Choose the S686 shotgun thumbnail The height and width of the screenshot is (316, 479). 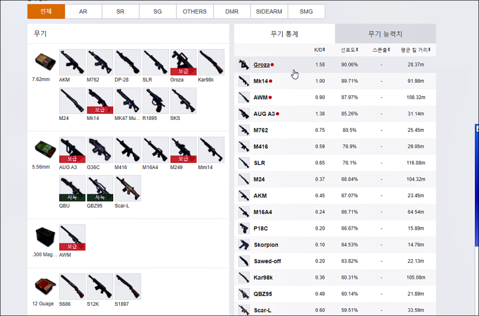coord(72,287)
